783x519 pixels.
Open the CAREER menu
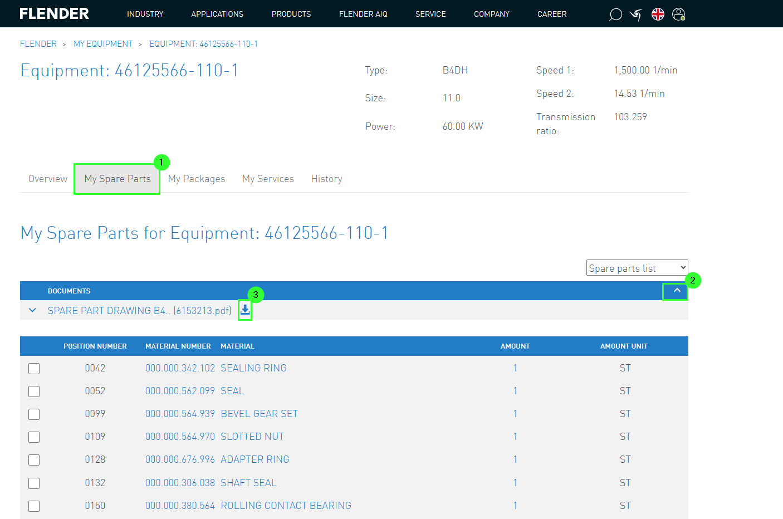(x=552, y=14)
